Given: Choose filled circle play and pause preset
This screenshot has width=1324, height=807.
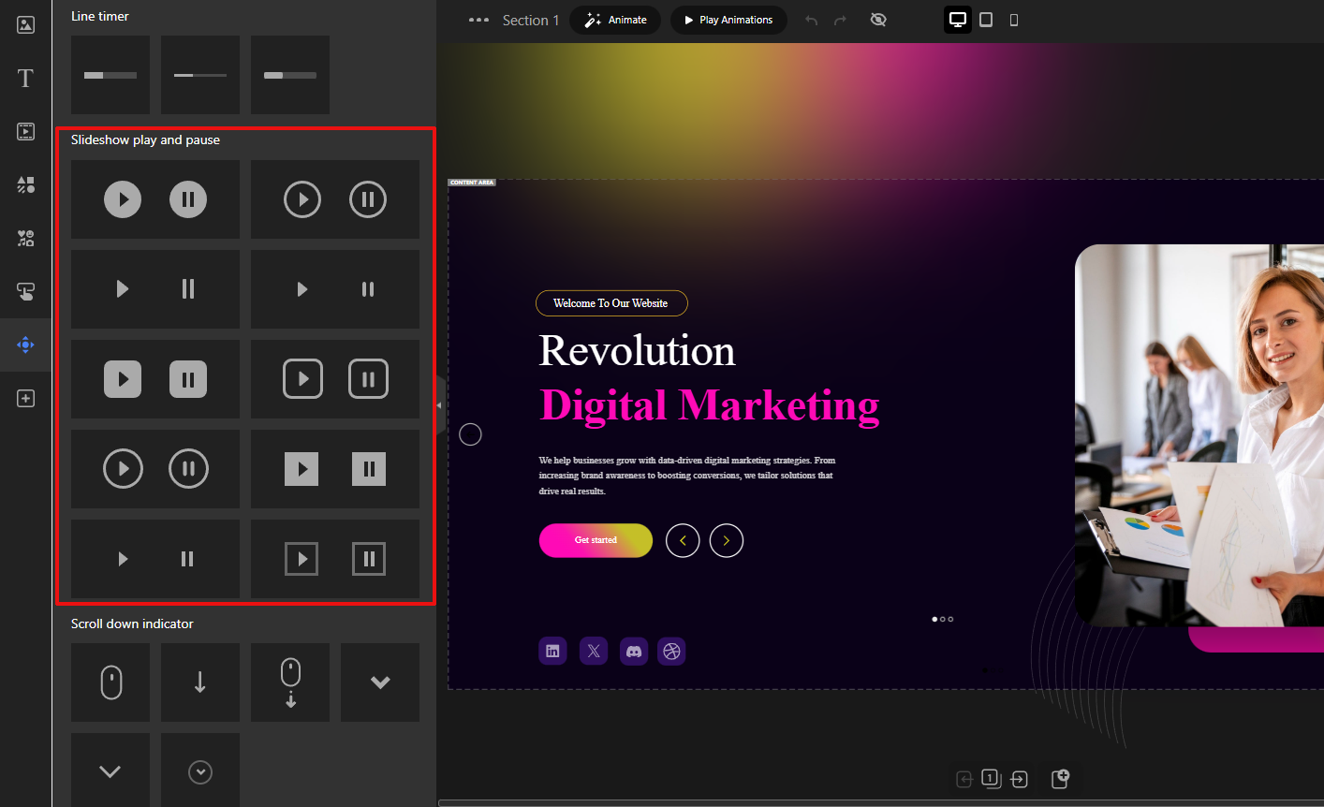Looking at the screenshot, I should 155,199.
